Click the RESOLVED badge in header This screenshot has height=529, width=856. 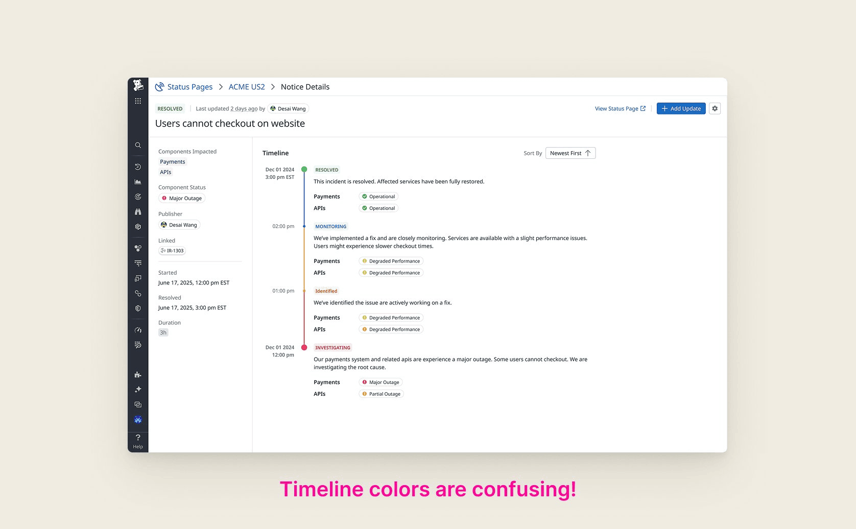click(x=170, y=109)
